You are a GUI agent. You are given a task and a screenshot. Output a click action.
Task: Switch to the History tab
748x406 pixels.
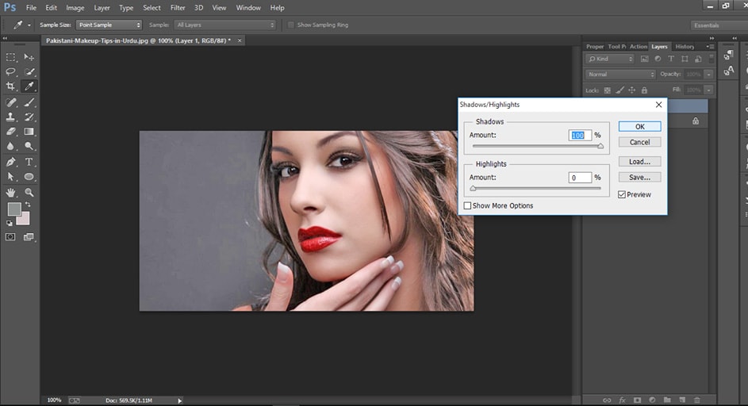[684, 47]
